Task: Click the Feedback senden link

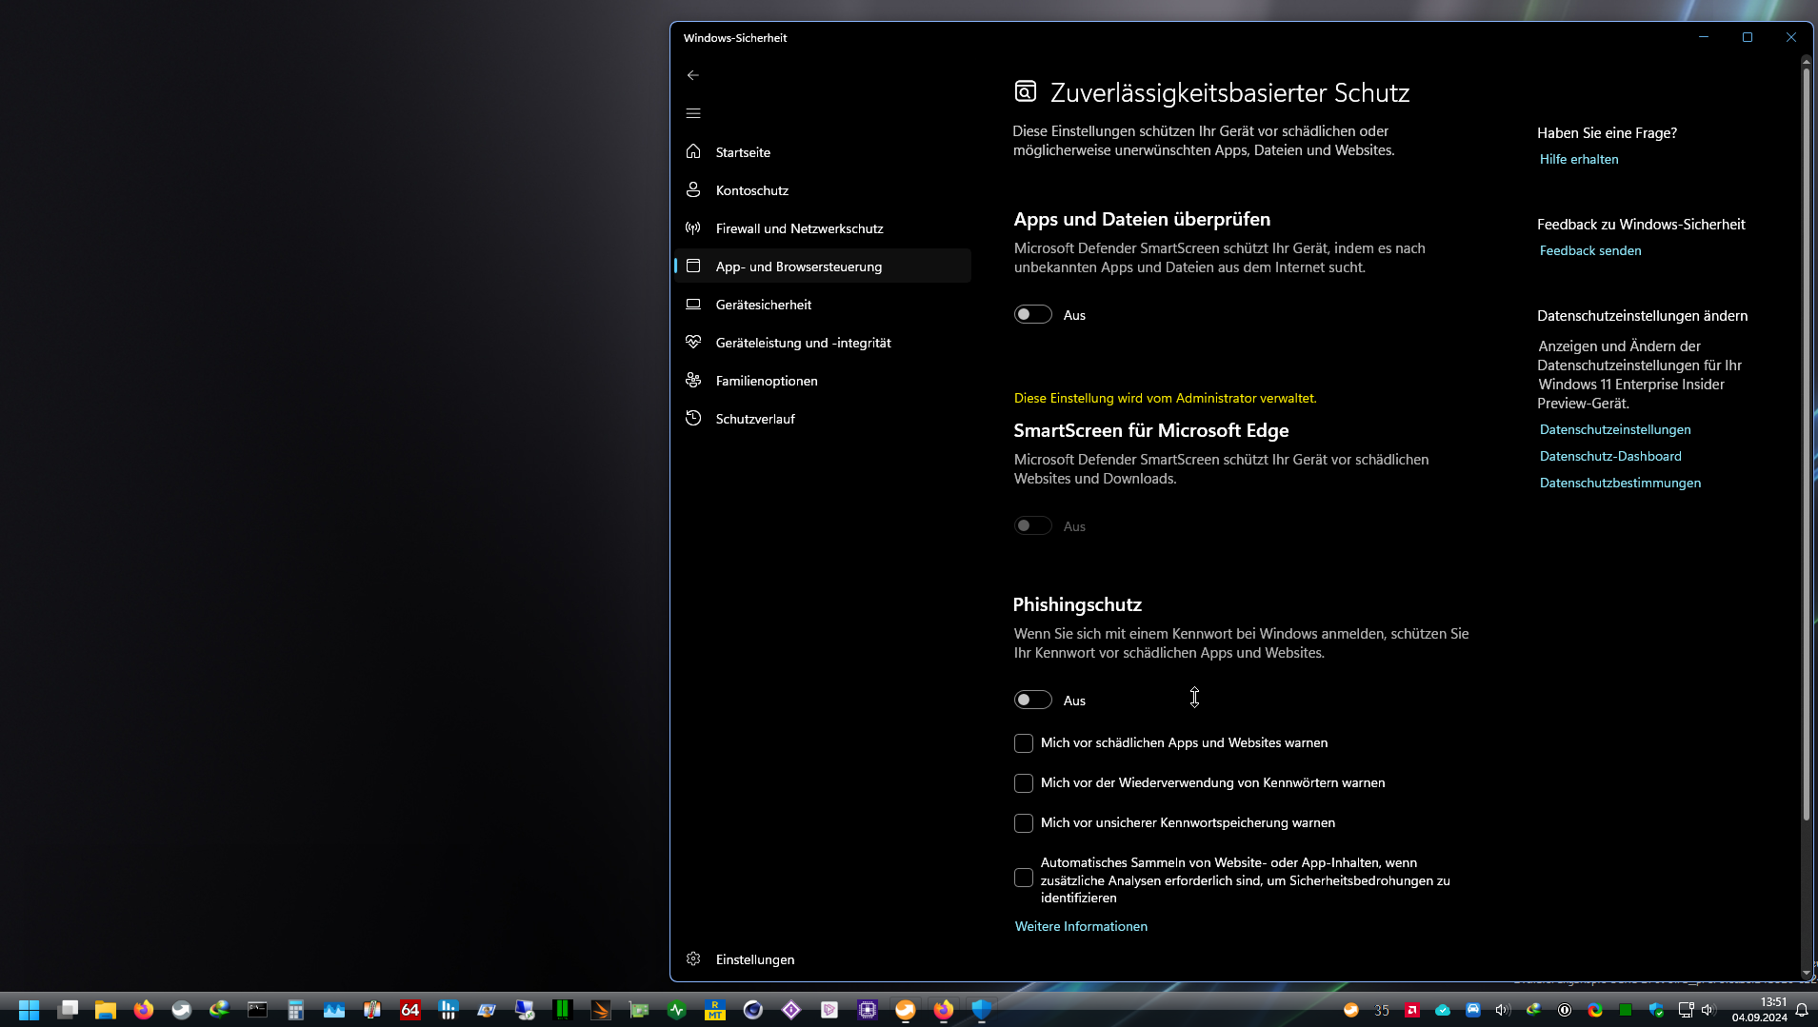Action: click(1590, 251)
